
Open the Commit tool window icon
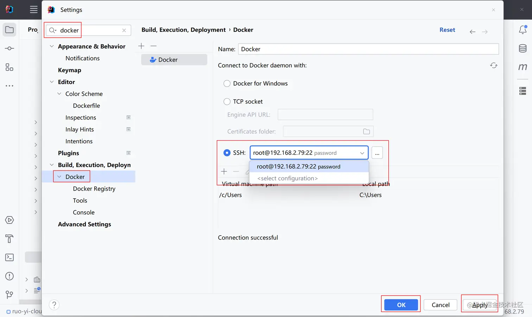(x=9, y=48)
